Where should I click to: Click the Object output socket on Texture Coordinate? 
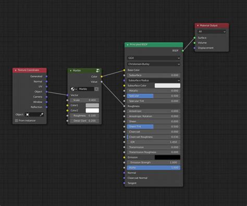pos(46,92)
